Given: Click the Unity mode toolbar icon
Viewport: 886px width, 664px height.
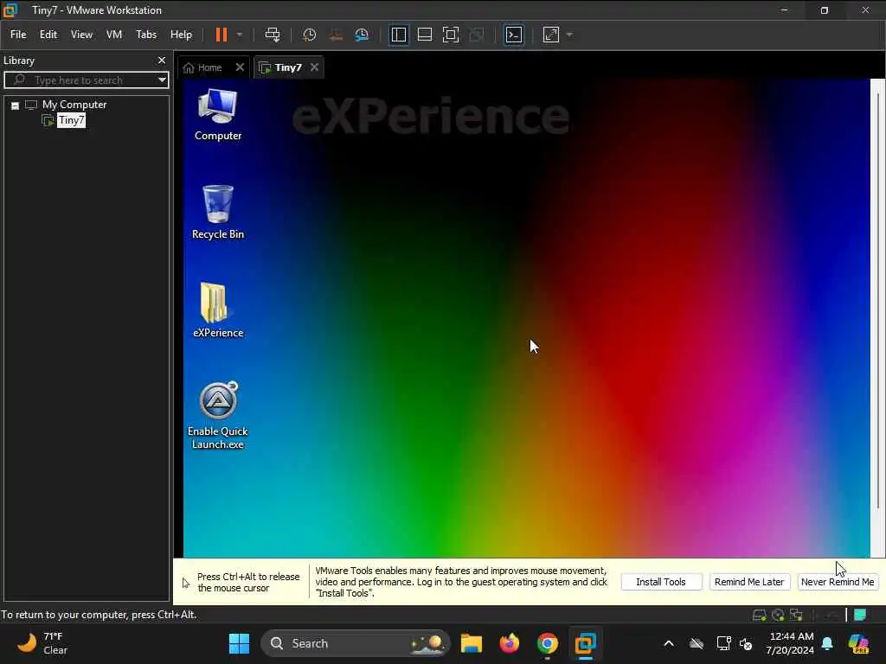Looking at the screenshot, I should [x=477, y=35].
